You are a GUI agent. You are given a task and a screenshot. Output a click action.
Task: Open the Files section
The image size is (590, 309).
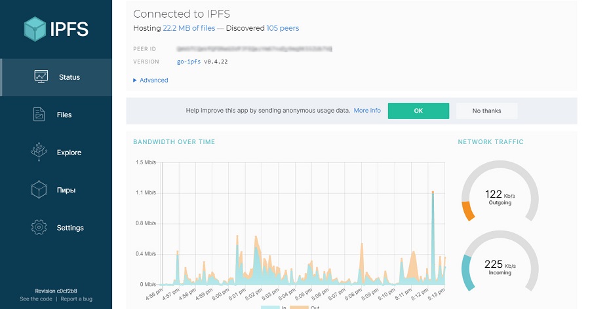[x=56, y=115]
